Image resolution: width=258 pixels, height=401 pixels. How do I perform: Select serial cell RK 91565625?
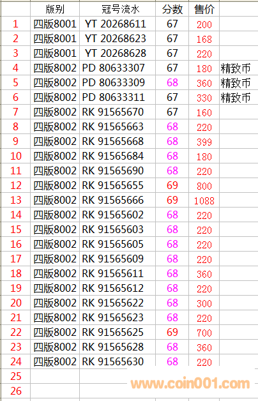tap(118, 332)
